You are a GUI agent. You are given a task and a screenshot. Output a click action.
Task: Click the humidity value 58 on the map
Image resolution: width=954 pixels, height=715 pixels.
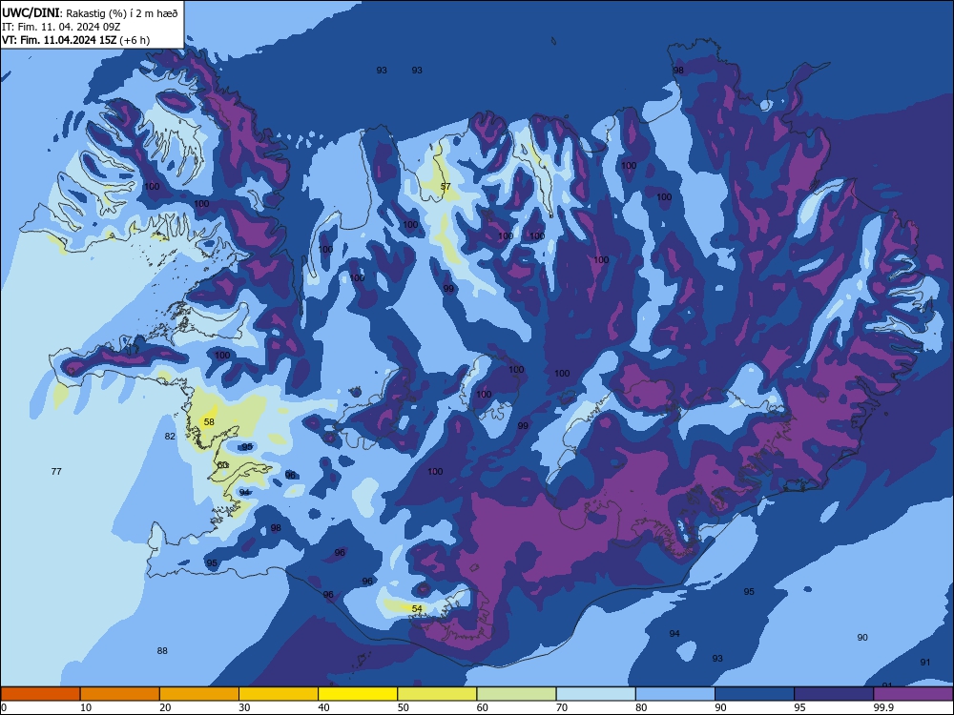pos(209,422)
